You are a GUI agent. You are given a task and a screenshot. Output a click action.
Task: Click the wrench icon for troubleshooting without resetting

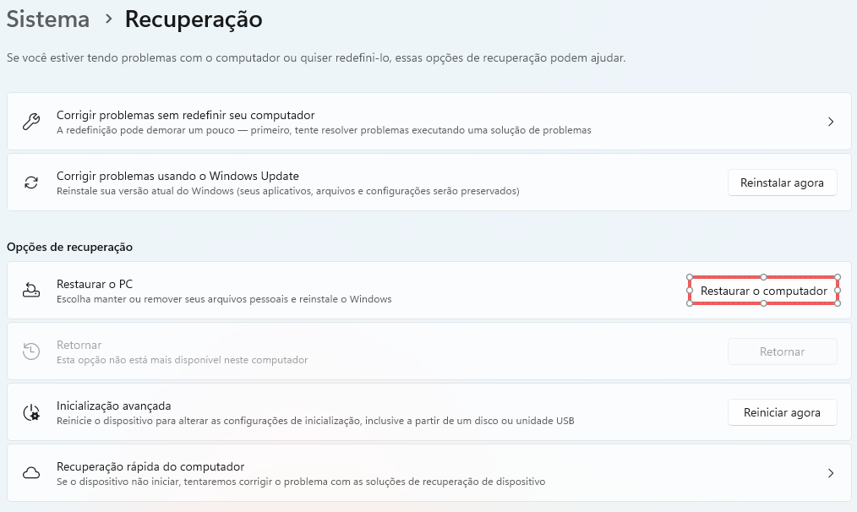[x=31, y=122]
